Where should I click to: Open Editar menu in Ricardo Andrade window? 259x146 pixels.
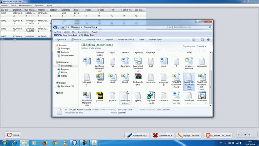(x=13, y=6)
